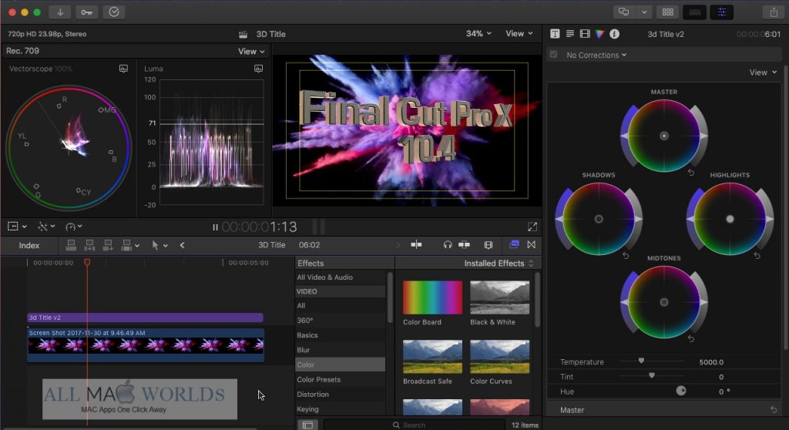Click the effects Search field

point(414,425)
